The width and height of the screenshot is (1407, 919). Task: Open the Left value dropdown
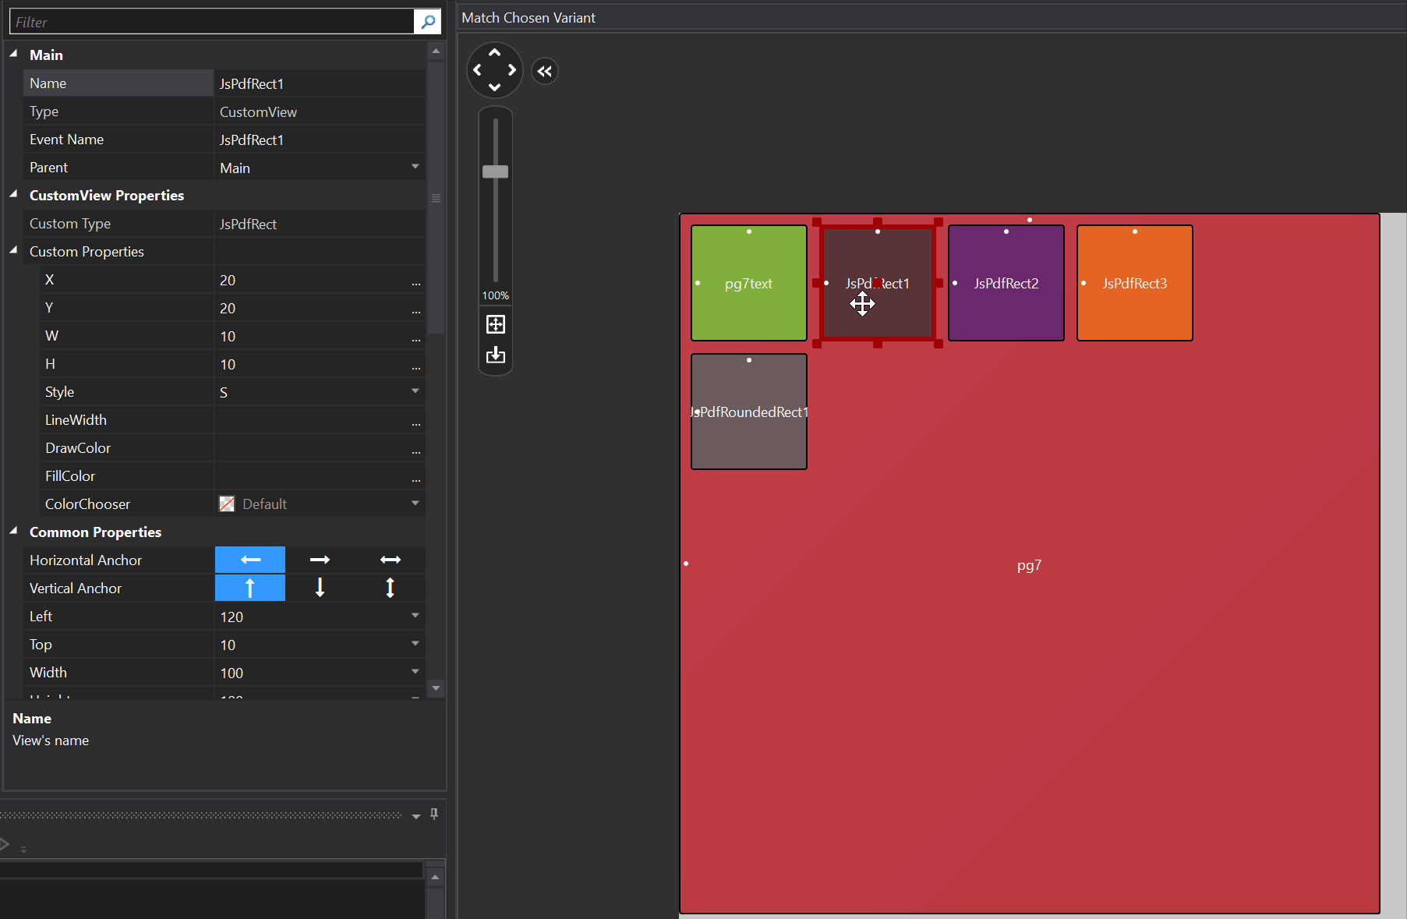pyautogui.click(x=415, y=616)
